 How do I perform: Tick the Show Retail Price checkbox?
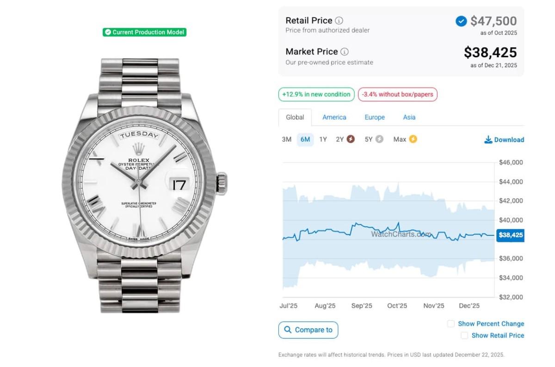coord(464,336)
